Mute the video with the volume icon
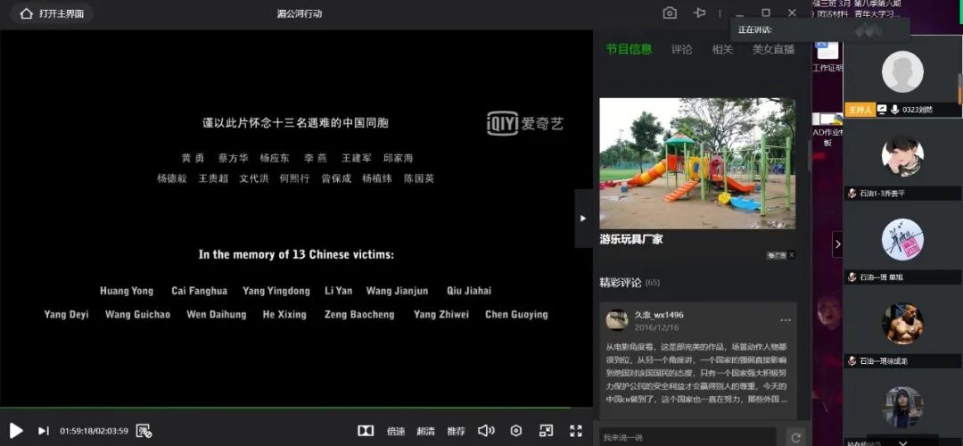This screenshot has height=446, width=963. click(x=486, y=431)
